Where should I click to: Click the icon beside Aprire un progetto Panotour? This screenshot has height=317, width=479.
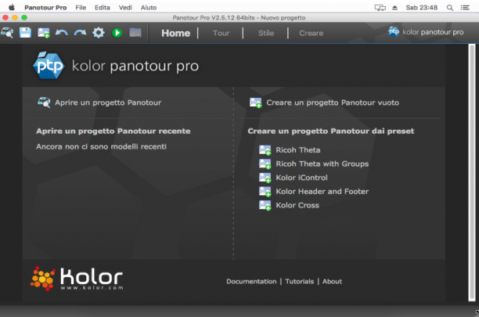click(x=44, y=103)
